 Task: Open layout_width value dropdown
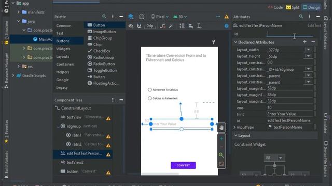pyautogui.click(x=309, y=50)
